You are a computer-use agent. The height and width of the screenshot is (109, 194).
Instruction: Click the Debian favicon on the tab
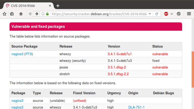click(x=7, y=6)
